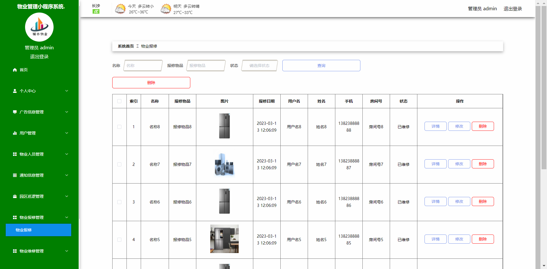Click 详情 button for 名称7

(435, 164)
